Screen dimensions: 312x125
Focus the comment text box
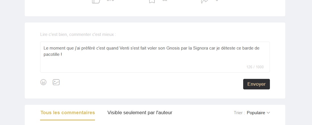tap(155, 57)
